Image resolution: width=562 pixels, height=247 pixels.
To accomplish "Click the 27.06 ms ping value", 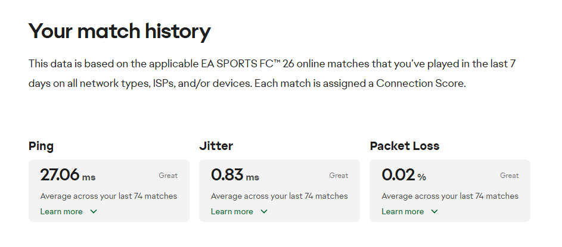I will pos(67,175).
